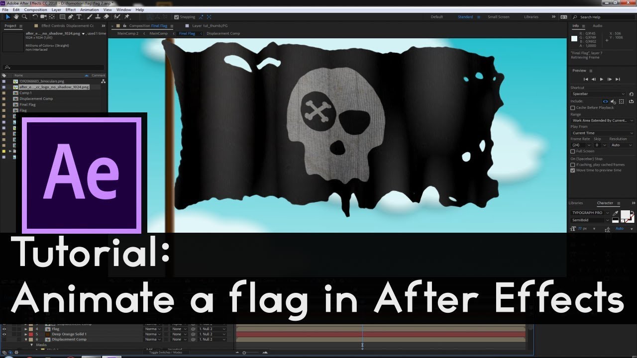Hide Deep Orange Solid 1 layer

click(4, 334)
